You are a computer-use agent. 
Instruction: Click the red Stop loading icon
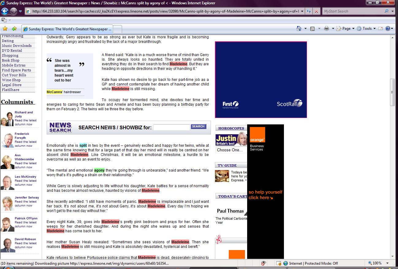click(316, 11)
